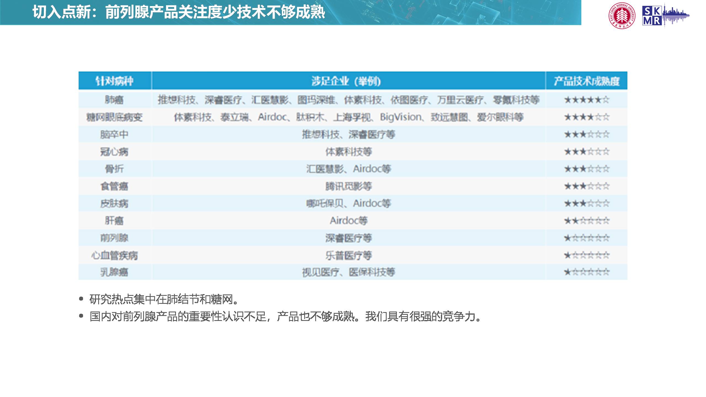Click the star rating for 心血管疾病

pyautogui.click(x=587, y=255)
